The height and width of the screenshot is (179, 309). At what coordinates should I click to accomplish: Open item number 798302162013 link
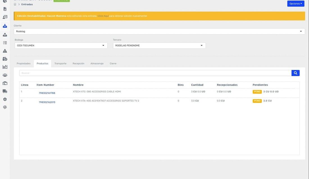point(47,102)
